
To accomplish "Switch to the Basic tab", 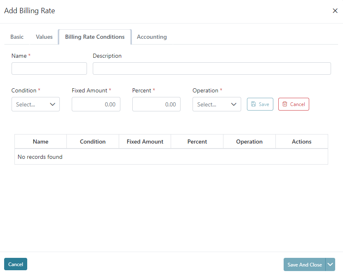I will [x=17, y=37].
